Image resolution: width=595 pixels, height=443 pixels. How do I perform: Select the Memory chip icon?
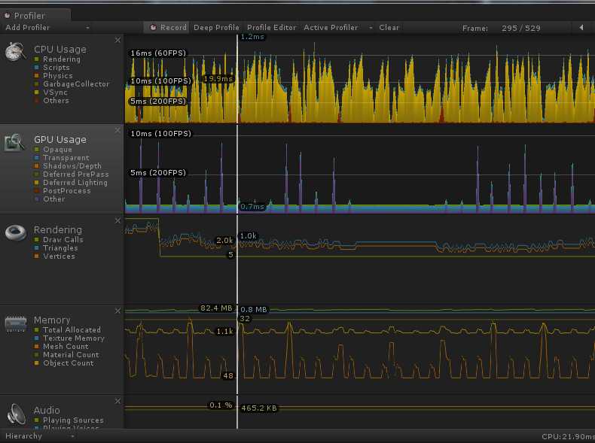[16, 323]
